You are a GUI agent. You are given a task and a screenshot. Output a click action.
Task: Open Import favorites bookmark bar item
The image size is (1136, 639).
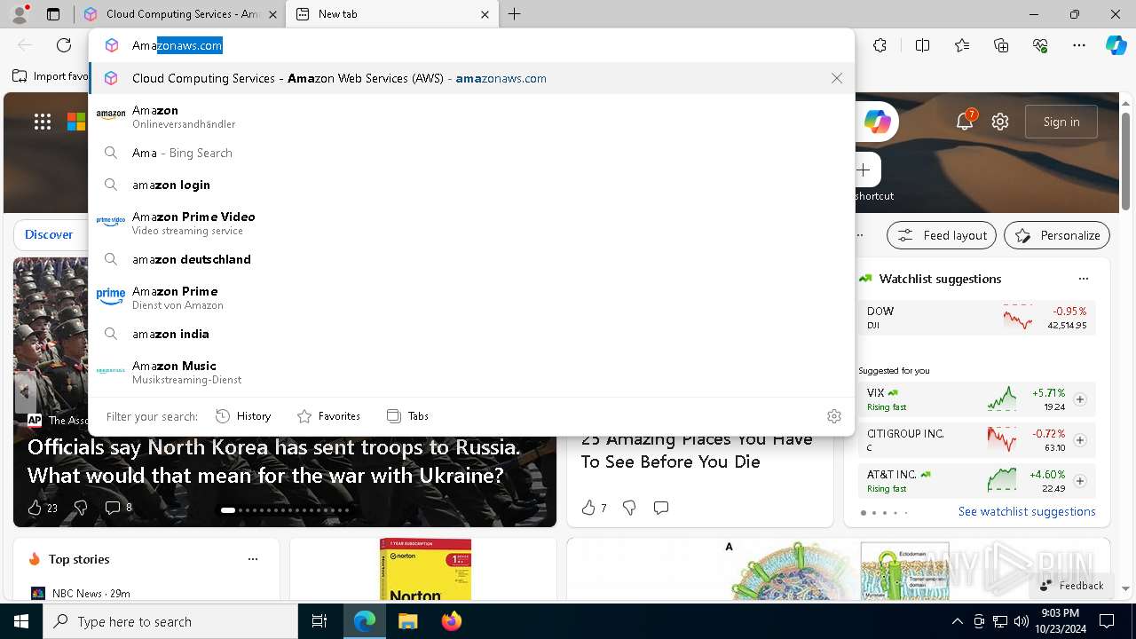click(x=51, y=76)
